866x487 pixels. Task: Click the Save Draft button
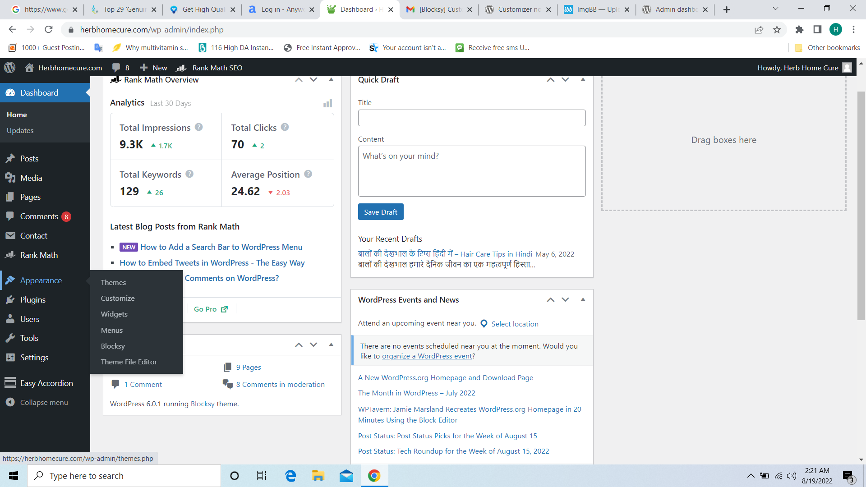point(380,212)
